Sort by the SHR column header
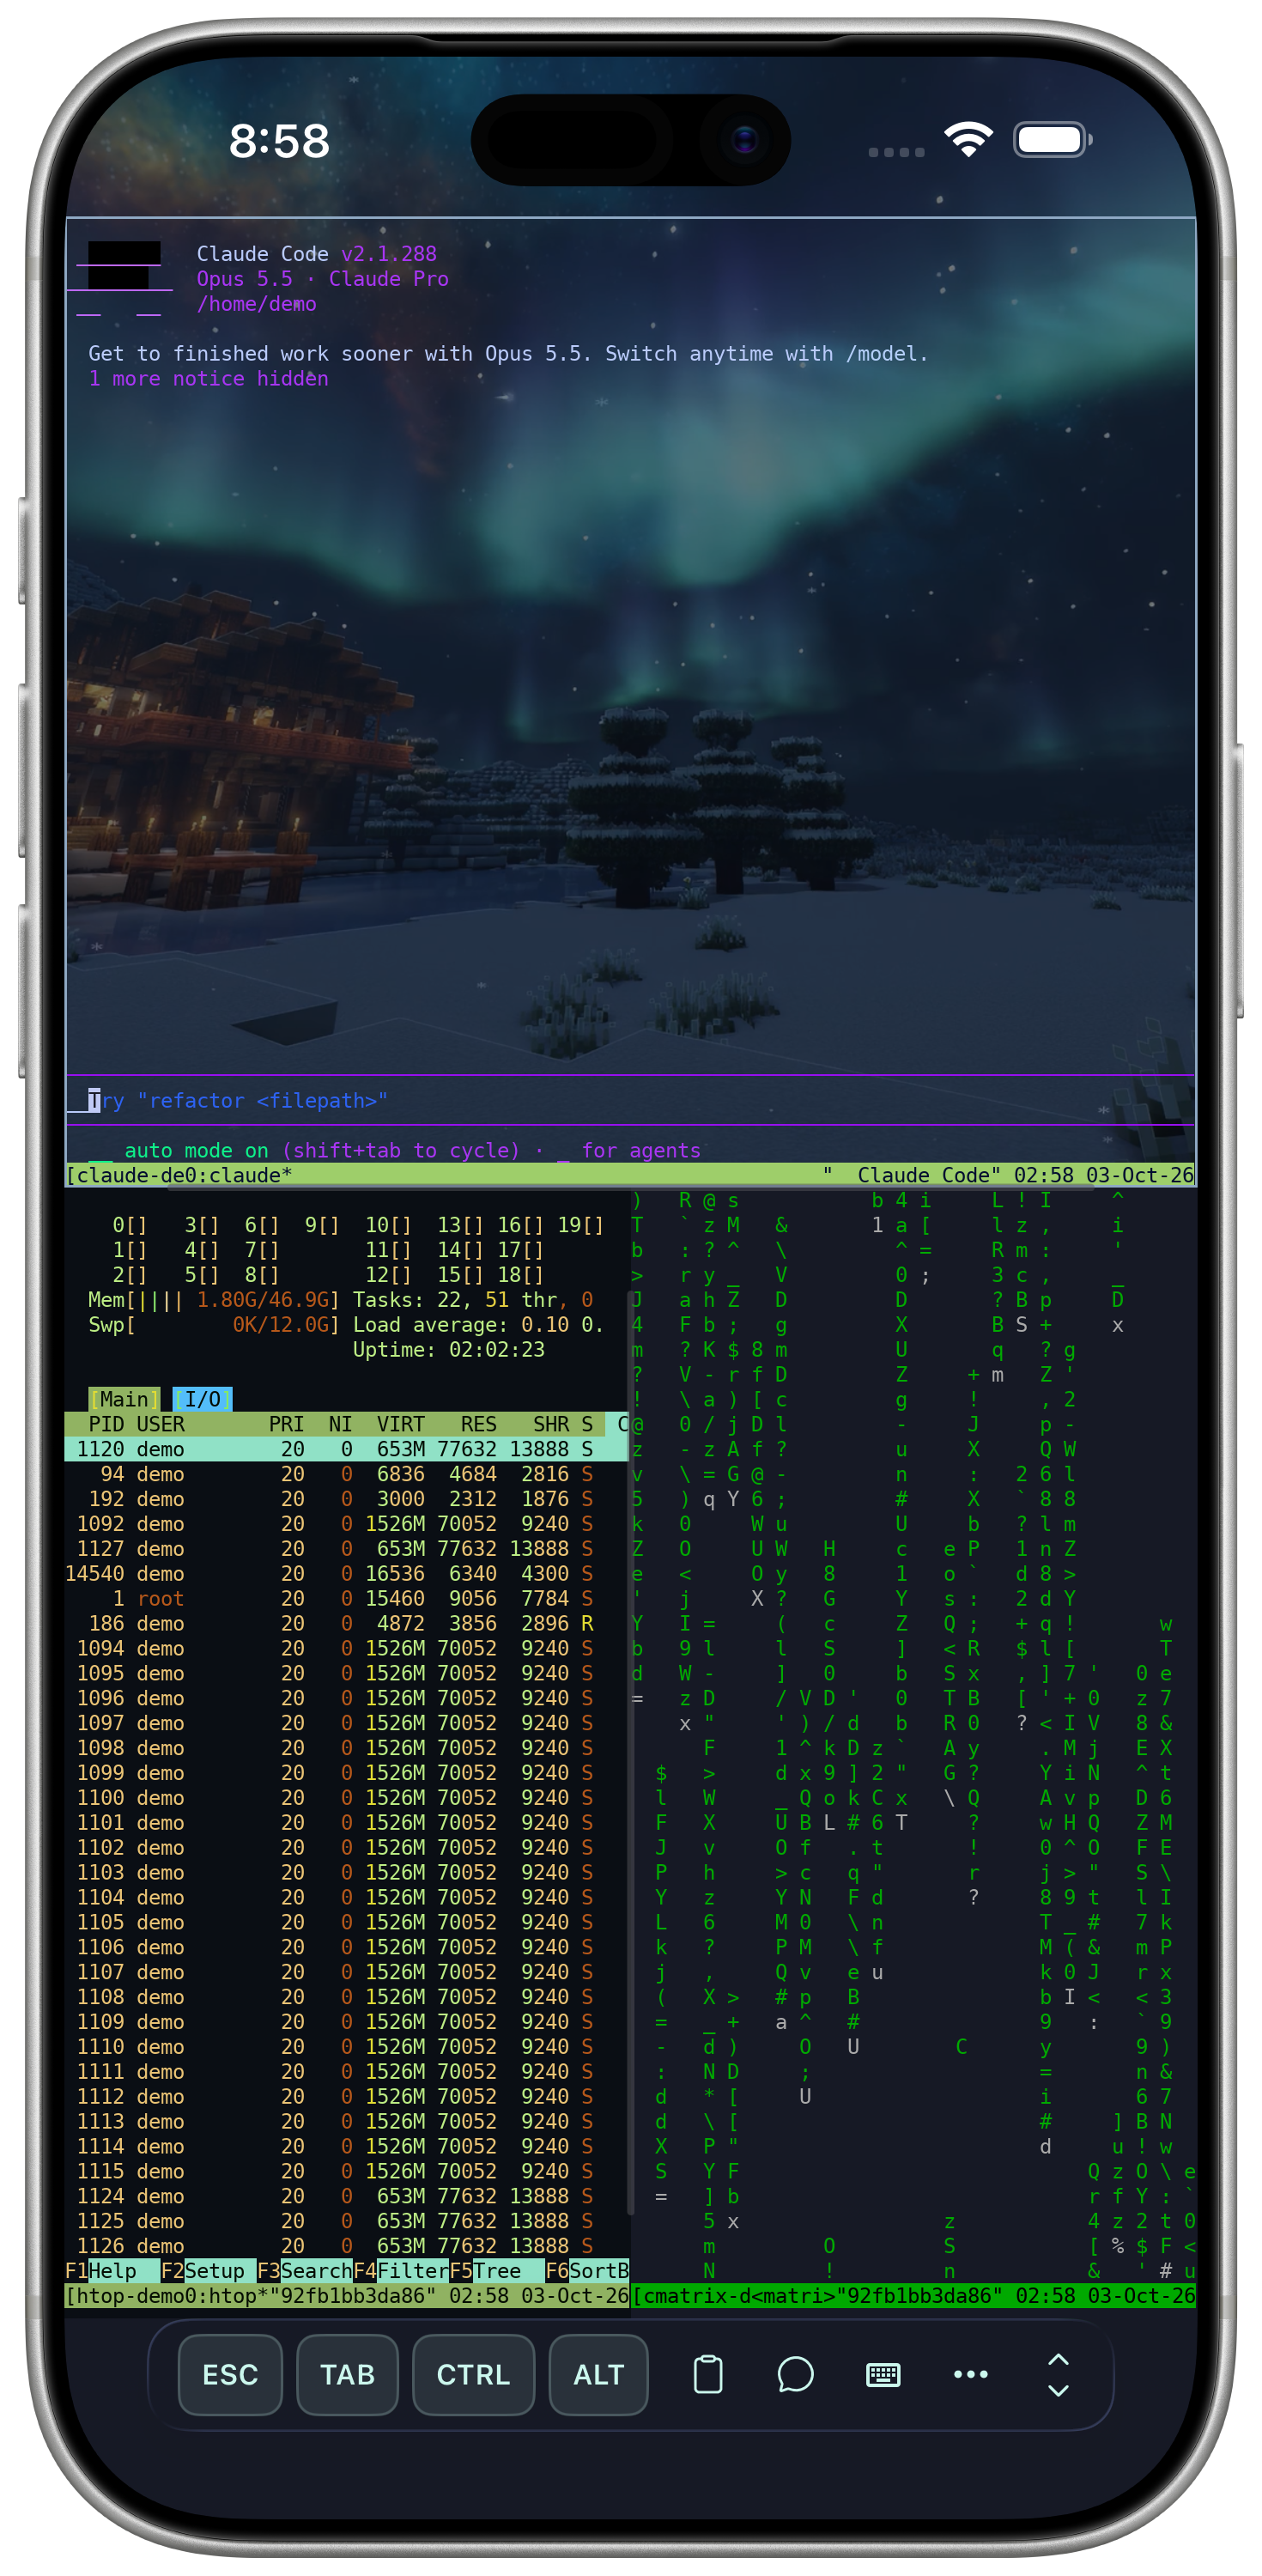The width and height of the screenshot is (1262, 2576). (550, 1424)
